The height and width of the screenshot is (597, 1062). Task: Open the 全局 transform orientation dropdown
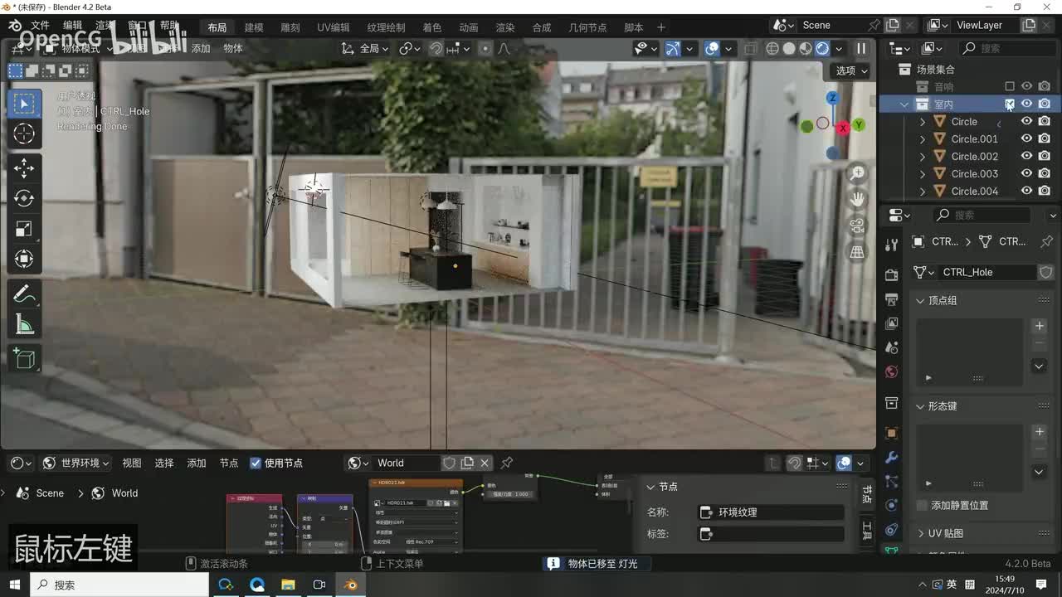point(365,48)
